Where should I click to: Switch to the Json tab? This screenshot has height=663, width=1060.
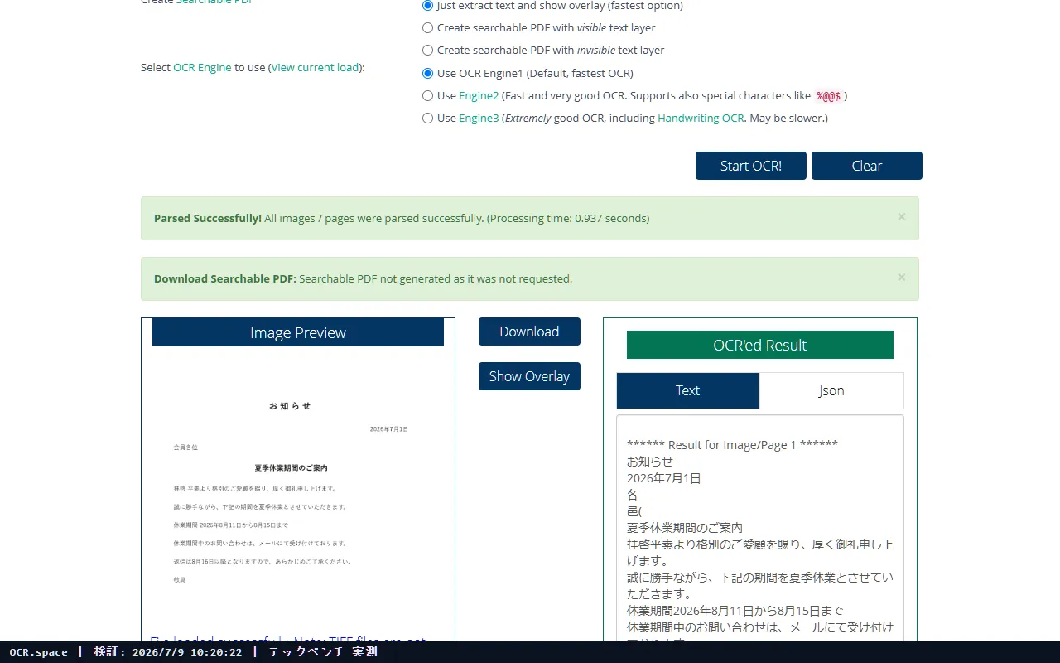click(831, 390)
